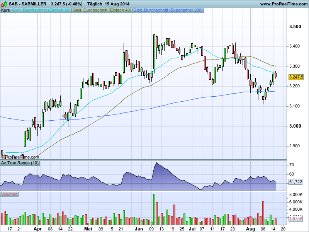Open the Volumen indicator label
The image size is (309, 232).
tap(9, 194)
